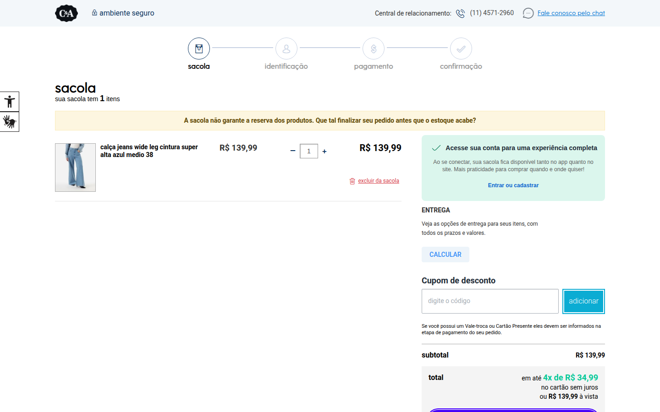
Task: Increase quantity with the plus button
Action: [324, 151]
